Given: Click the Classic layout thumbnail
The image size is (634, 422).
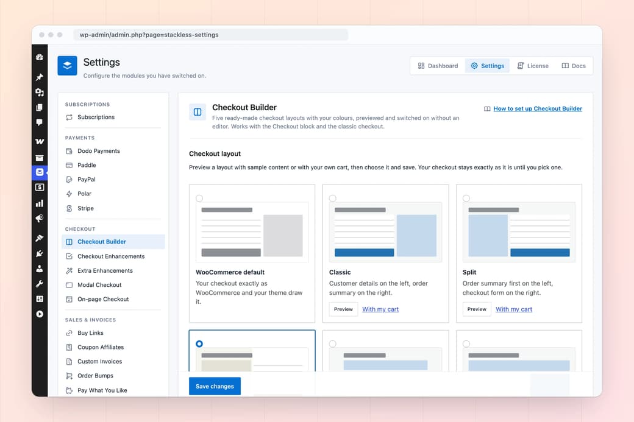Looking at the screenshot, I should click(385, 232).
